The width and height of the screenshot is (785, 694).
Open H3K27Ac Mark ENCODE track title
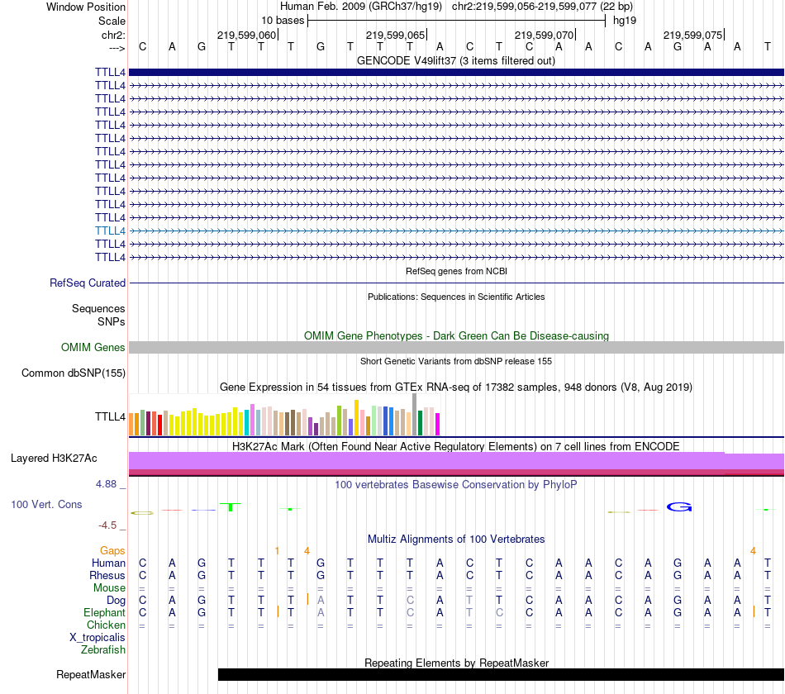click(x=456, y=447)
